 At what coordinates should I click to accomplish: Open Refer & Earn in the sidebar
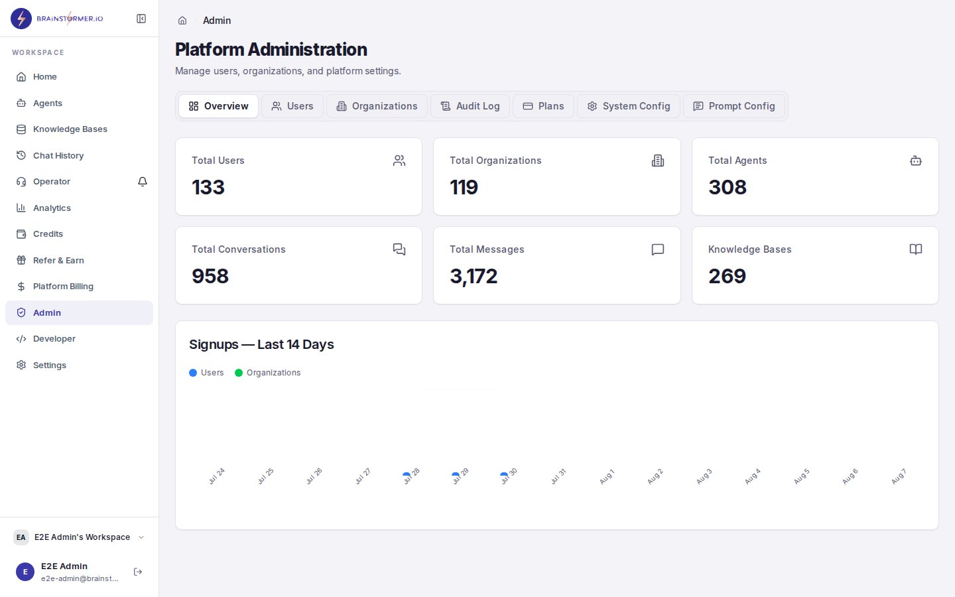click(79, 260)
